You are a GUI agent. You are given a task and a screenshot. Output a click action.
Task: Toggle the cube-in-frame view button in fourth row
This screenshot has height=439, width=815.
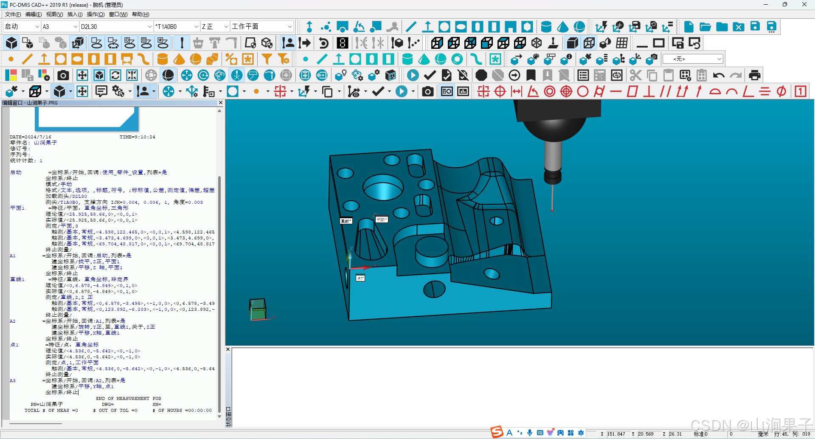coord(99,76)
